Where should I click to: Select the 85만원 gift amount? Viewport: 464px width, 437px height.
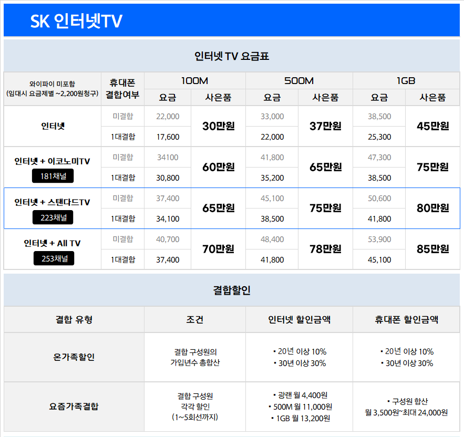coord(432,249)
